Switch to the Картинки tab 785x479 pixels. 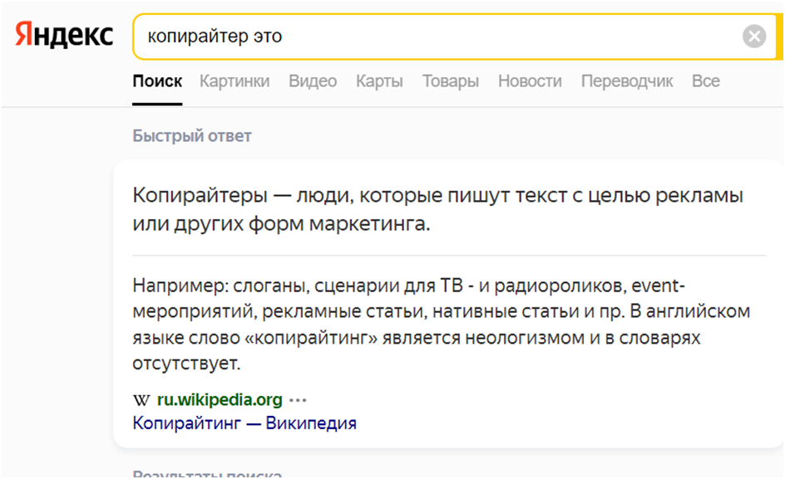pyautogui.click(x=235, y=81)
